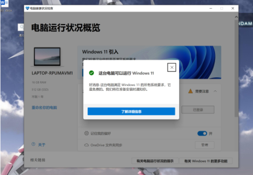Close the PC Health Check window
The image size is (253, 175).
pos(233,8)
